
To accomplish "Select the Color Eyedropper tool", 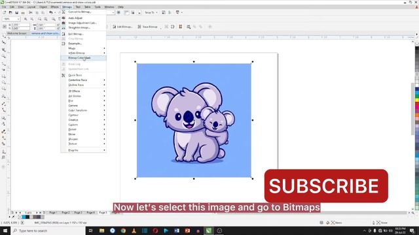I will (4, 132).
